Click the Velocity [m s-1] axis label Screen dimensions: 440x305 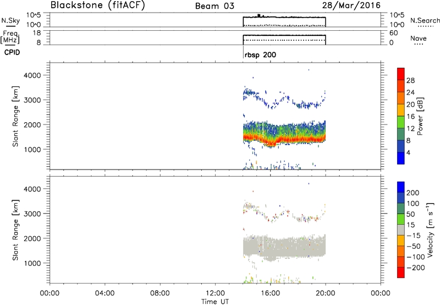point(430,230)
